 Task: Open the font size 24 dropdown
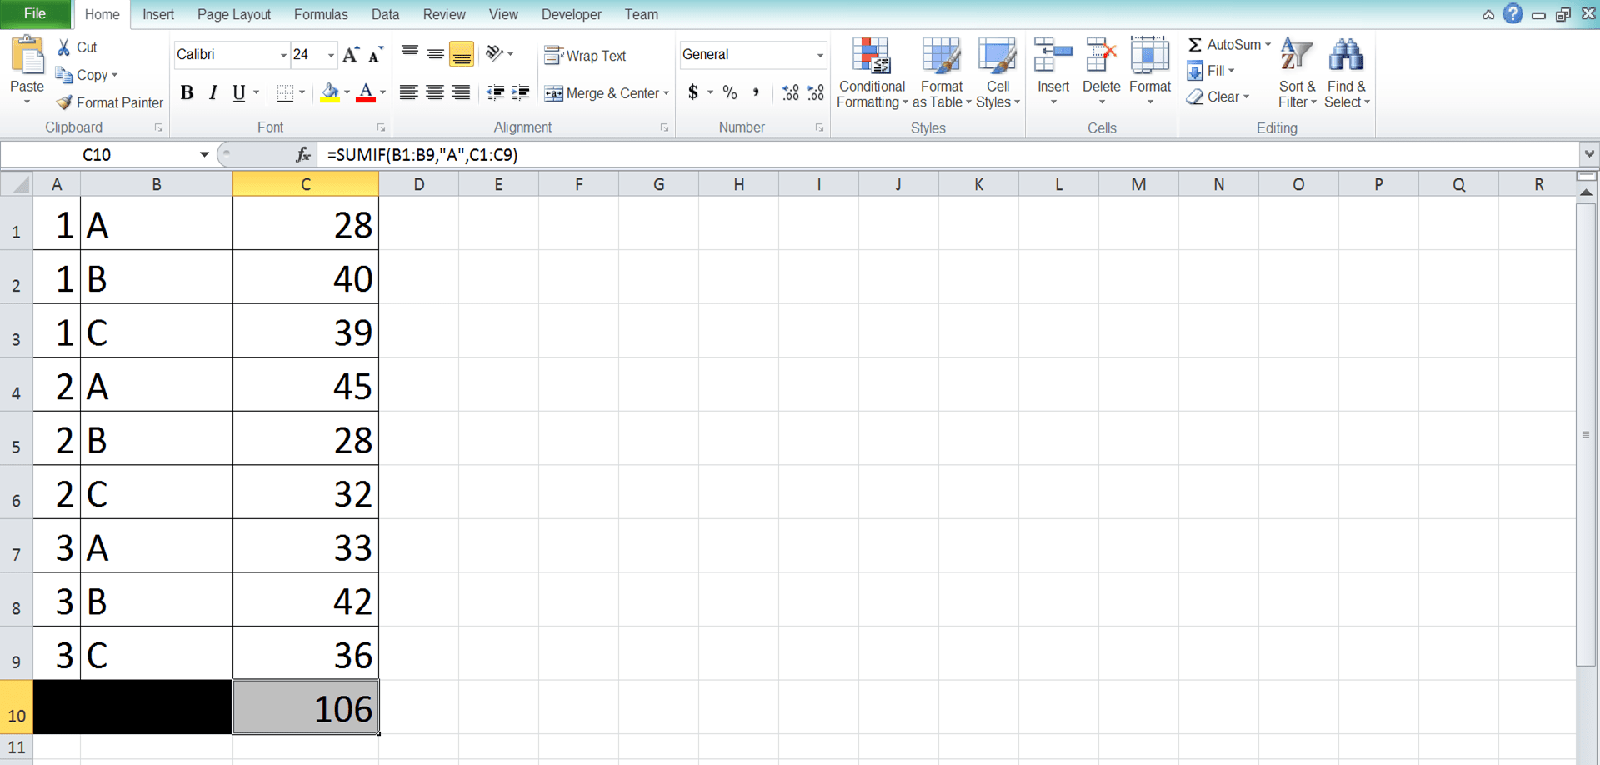pos(331,55)
